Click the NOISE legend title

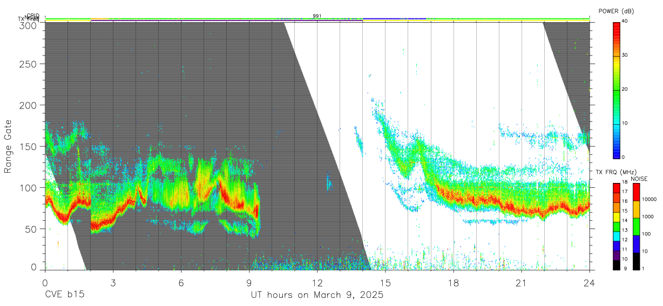(639, 179)
